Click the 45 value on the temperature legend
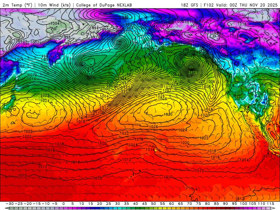Screen dimensions: 280x210 coord(145,204)
